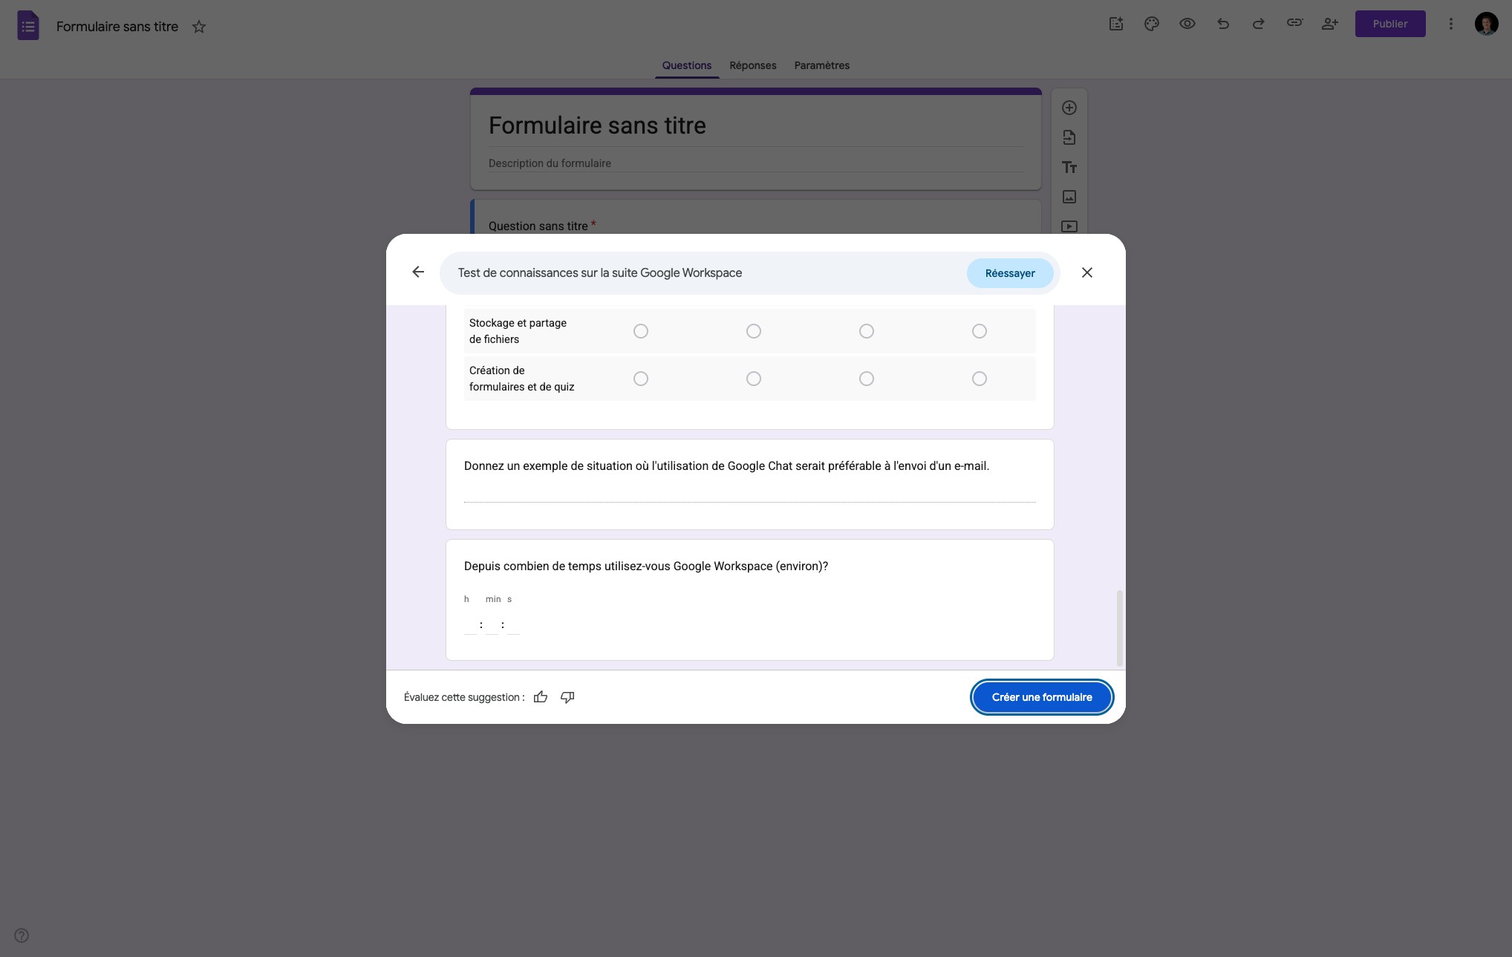Click the Google Forms home icon
This screenshot has height=957, width=1512.
click(x=28, y=25)
